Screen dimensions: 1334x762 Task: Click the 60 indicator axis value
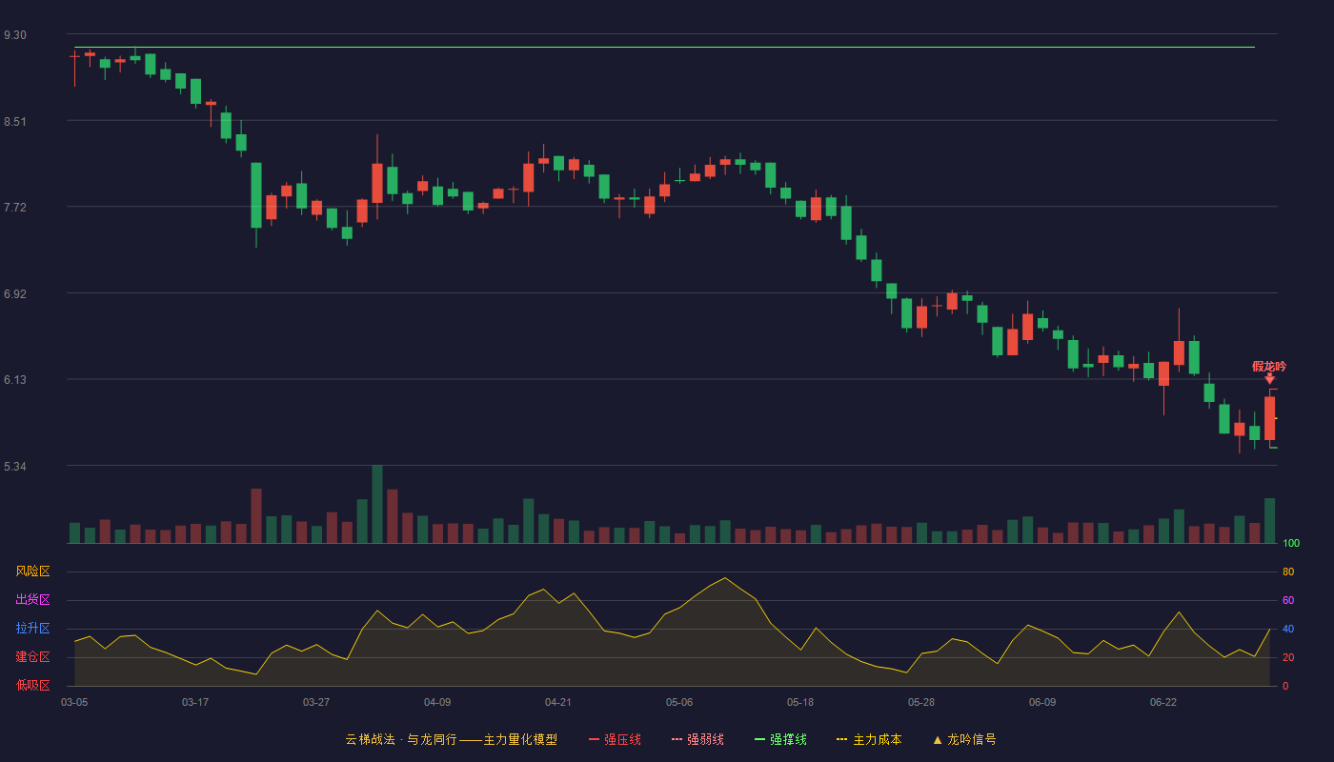[1288, 600]
